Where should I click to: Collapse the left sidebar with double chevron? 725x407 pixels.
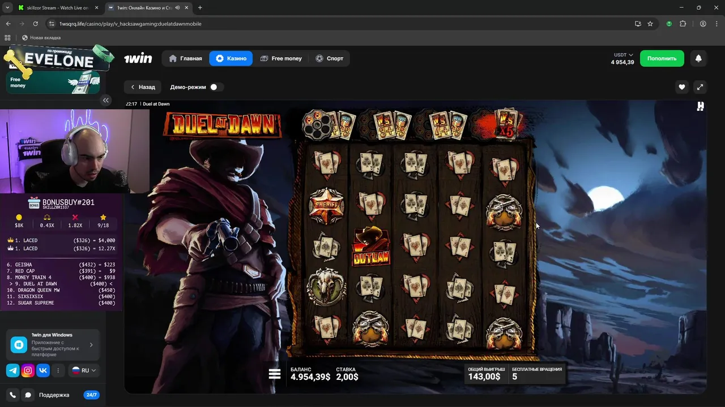pos(106,100)
